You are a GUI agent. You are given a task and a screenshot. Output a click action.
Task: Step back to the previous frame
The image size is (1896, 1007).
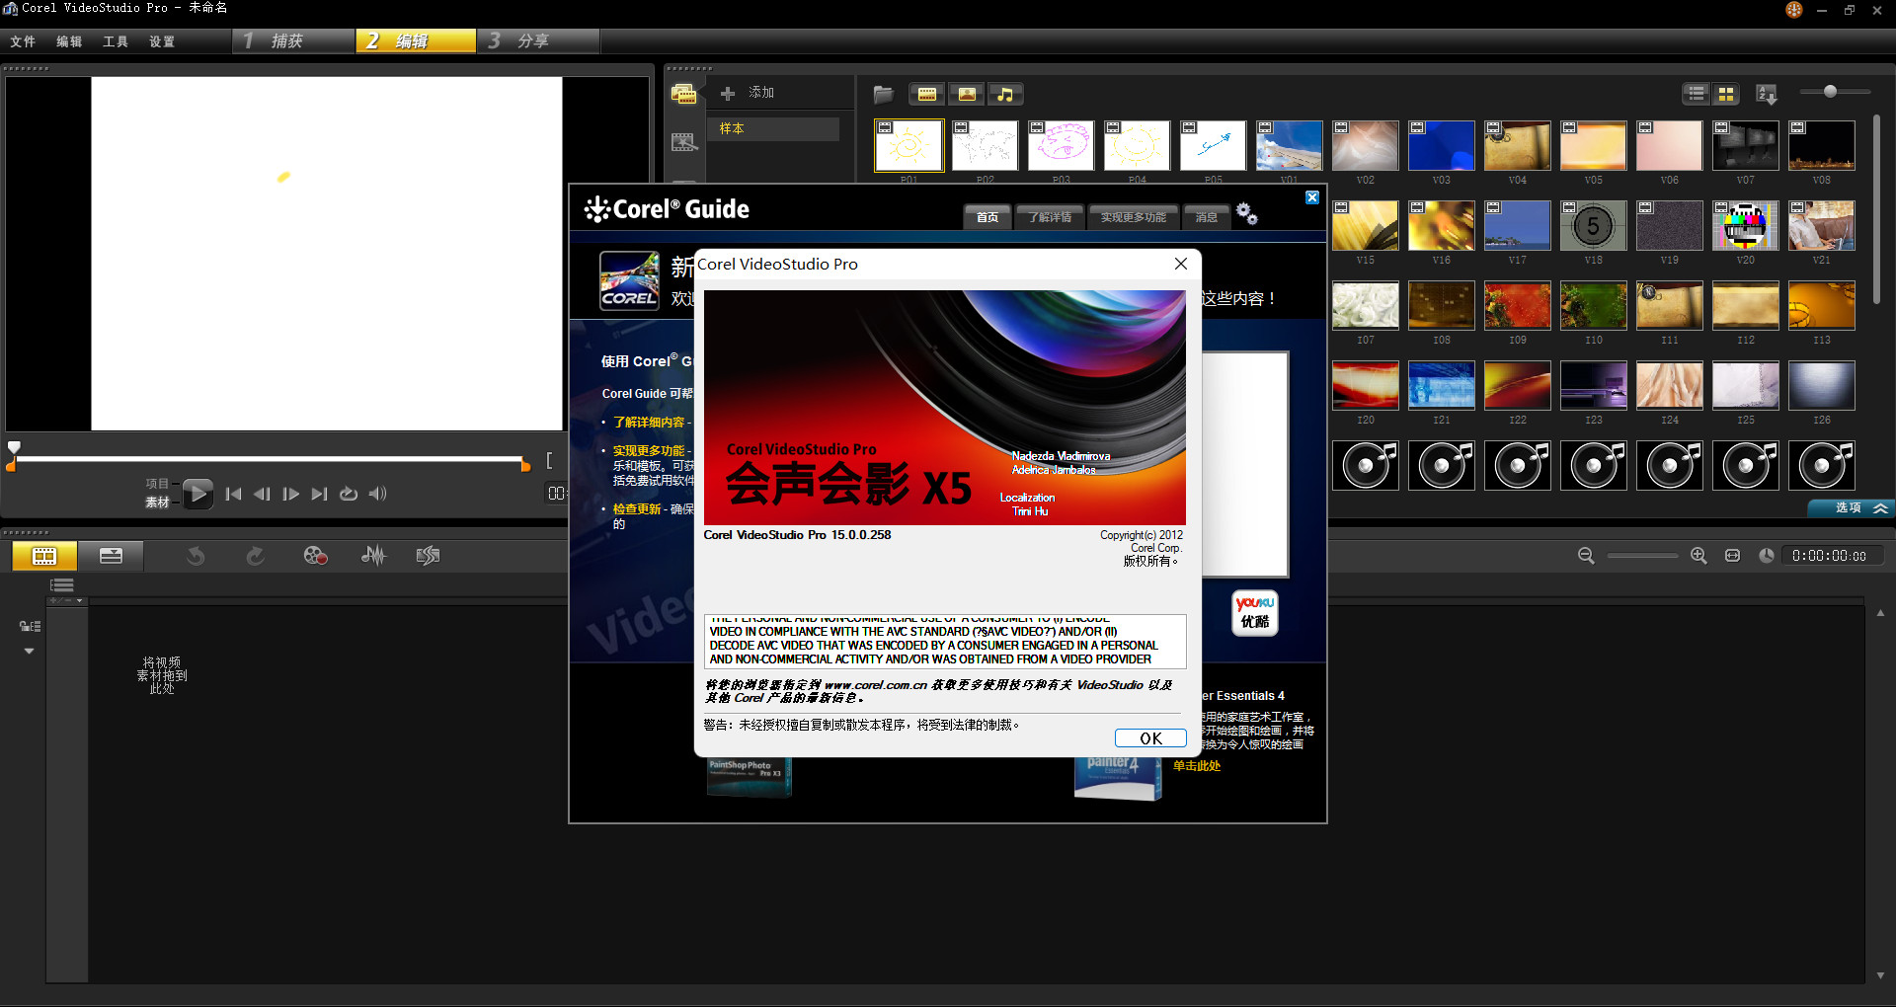point(262,494)
